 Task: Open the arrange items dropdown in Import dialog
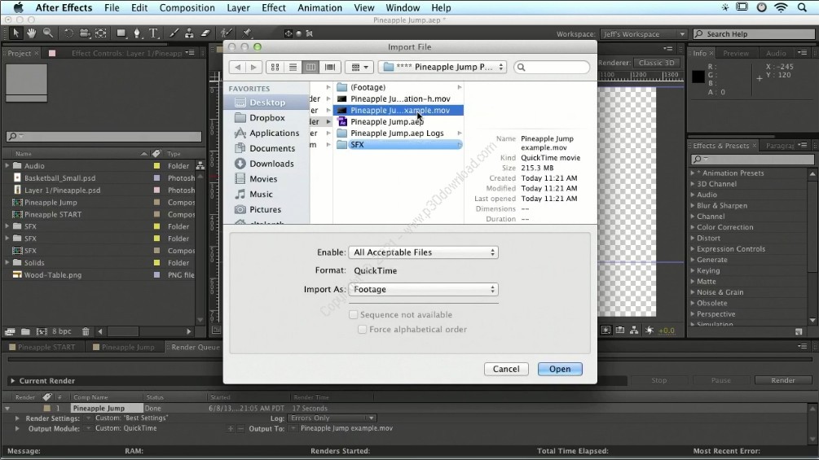pyautogui.click(x=359, y=68)
